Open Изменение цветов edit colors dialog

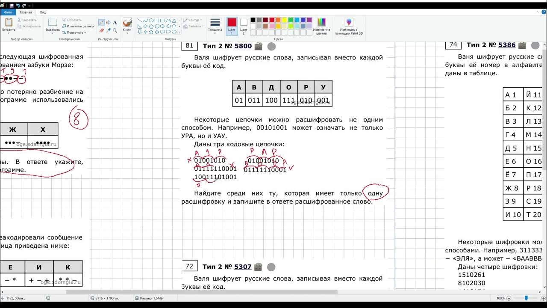(321, 27)
